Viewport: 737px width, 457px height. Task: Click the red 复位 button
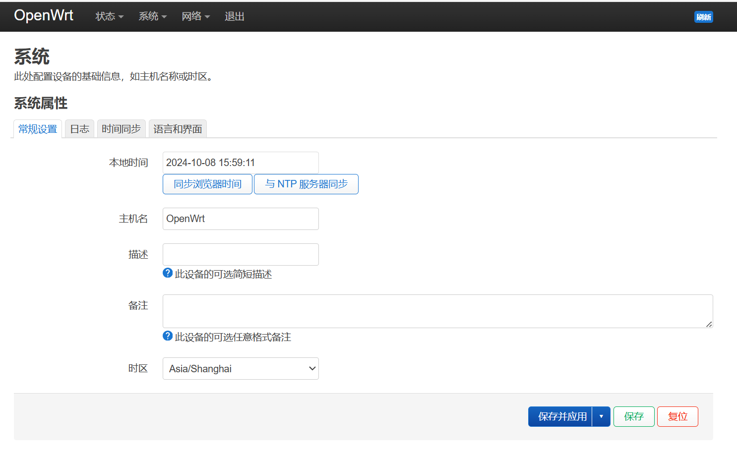click(x=677, y=416)
